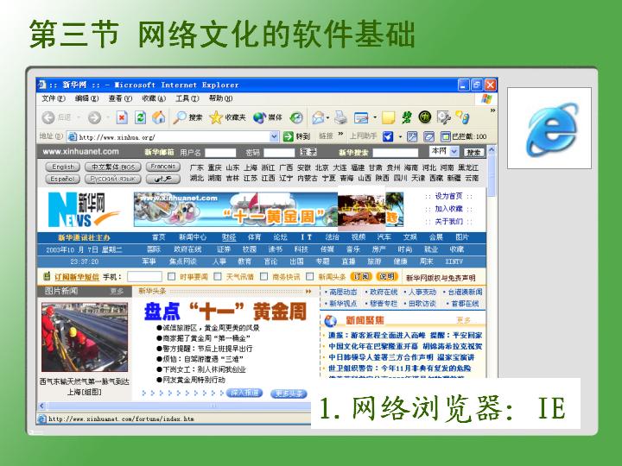Expand the blue checkmark assistant dropdown arrow

tap(400, 137)
